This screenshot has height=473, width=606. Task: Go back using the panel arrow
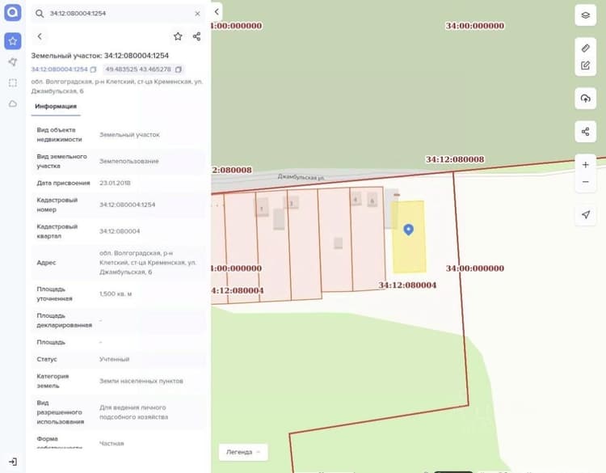(x=40, y=36)
